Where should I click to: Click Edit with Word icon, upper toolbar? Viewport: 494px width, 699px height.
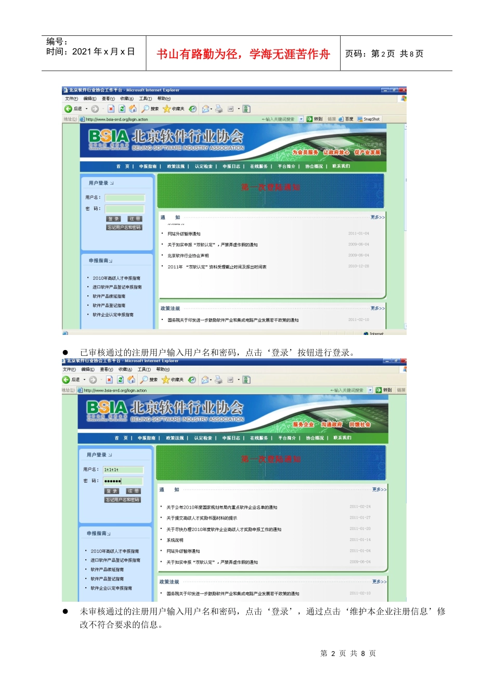point(230,109)
